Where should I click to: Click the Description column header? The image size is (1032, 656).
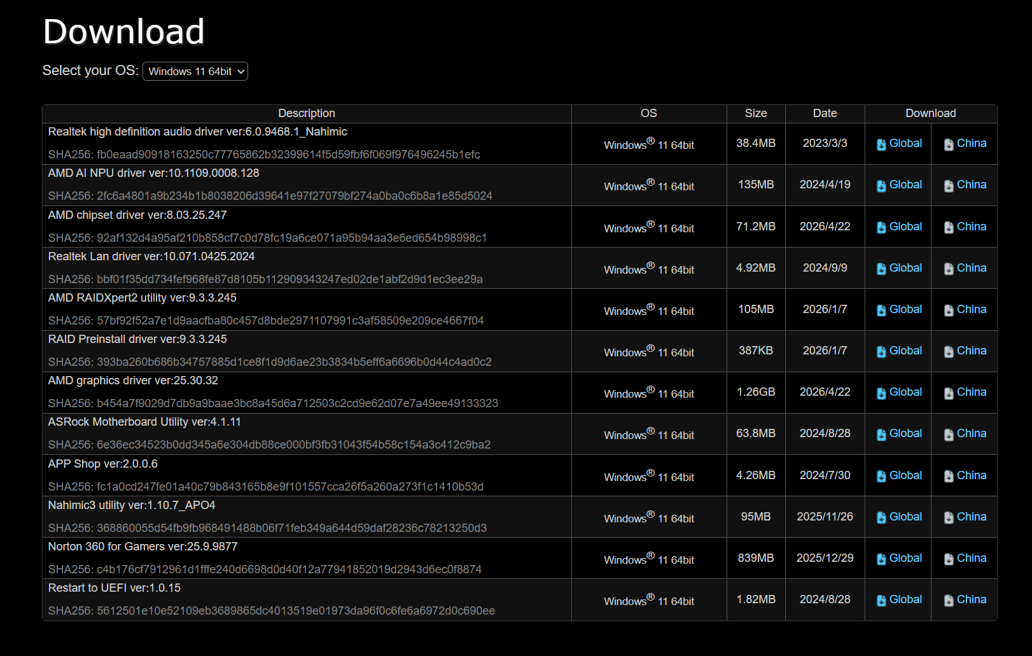click(x=307, y=113)
